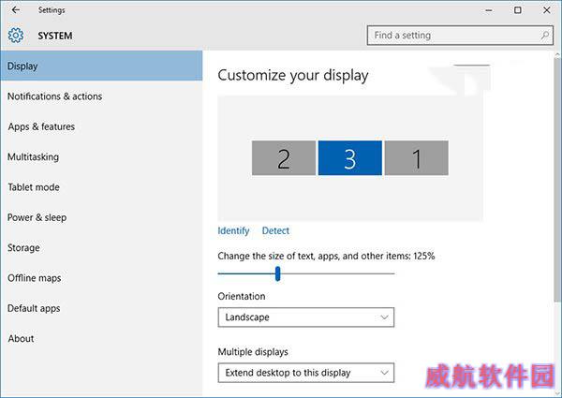562x398 pixels.
Task: Click the System gear icon
Action: 16,36
